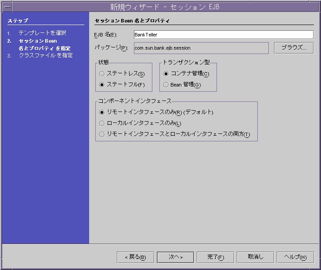Click step 1 テンプレートを選択
321x270 pixels.
tap(43, 33)
